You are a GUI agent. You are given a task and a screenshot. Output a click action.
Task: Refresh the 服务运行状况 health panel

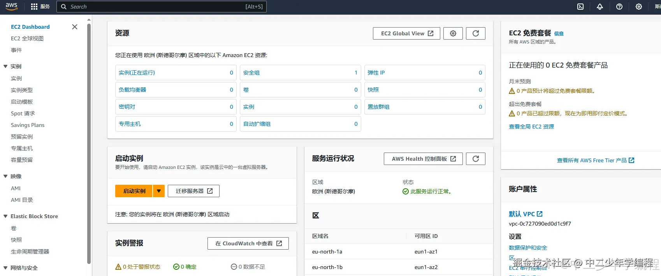point(476,159)
